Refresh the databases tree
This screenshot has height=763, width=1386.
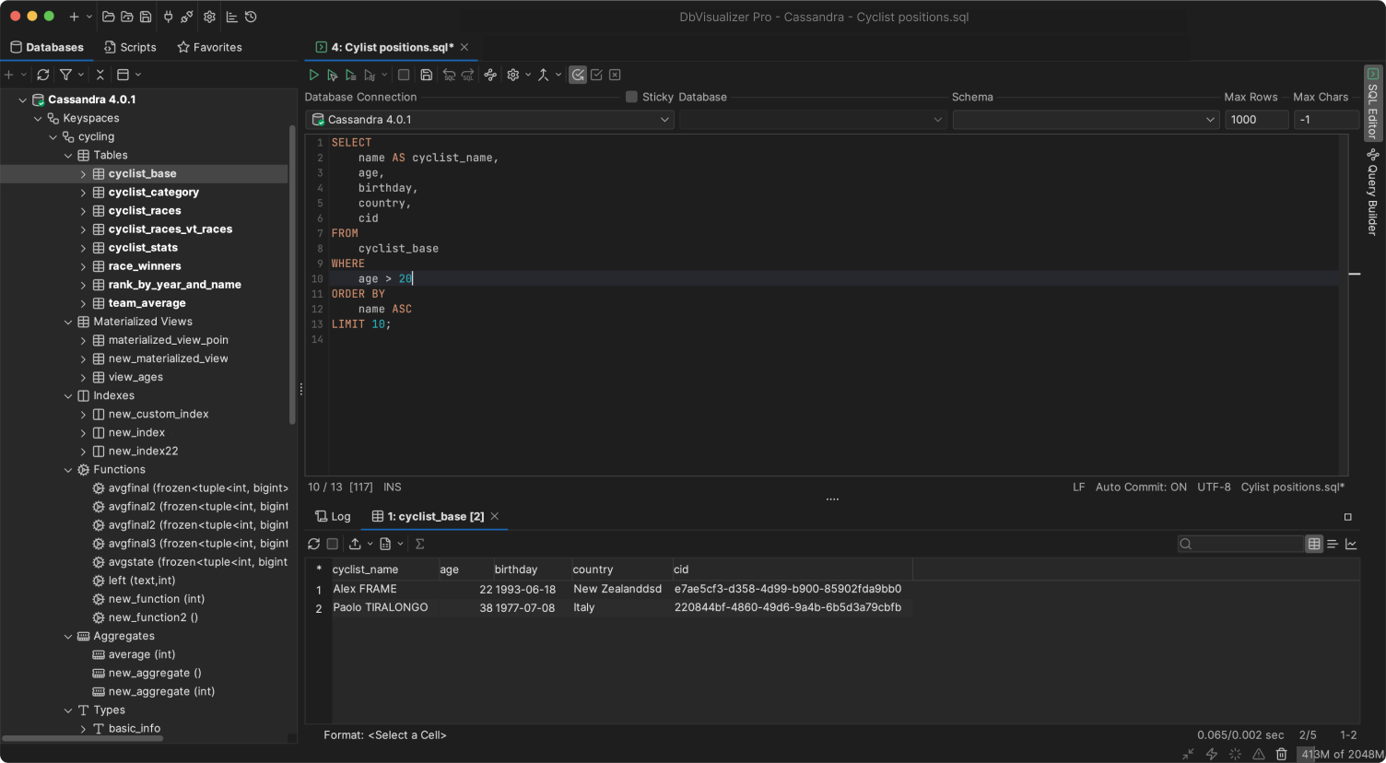(42, 75)
